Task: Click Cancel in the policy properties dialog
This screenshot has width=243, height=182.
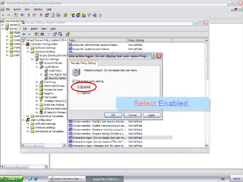Action: (x=133, y=115)
